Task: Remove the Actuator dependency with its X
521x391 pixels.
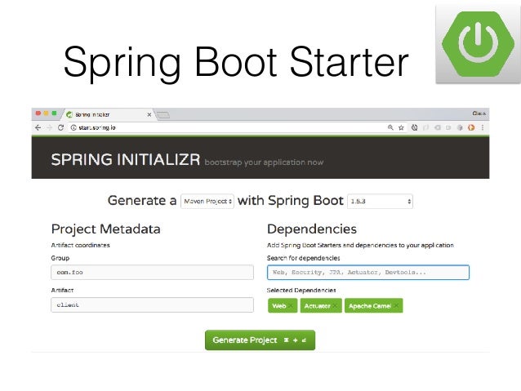Action: tap(336, 306)
